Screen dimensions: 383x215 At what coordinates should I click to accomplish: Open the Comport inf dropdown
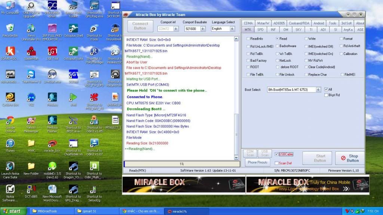tap(176, 29)
